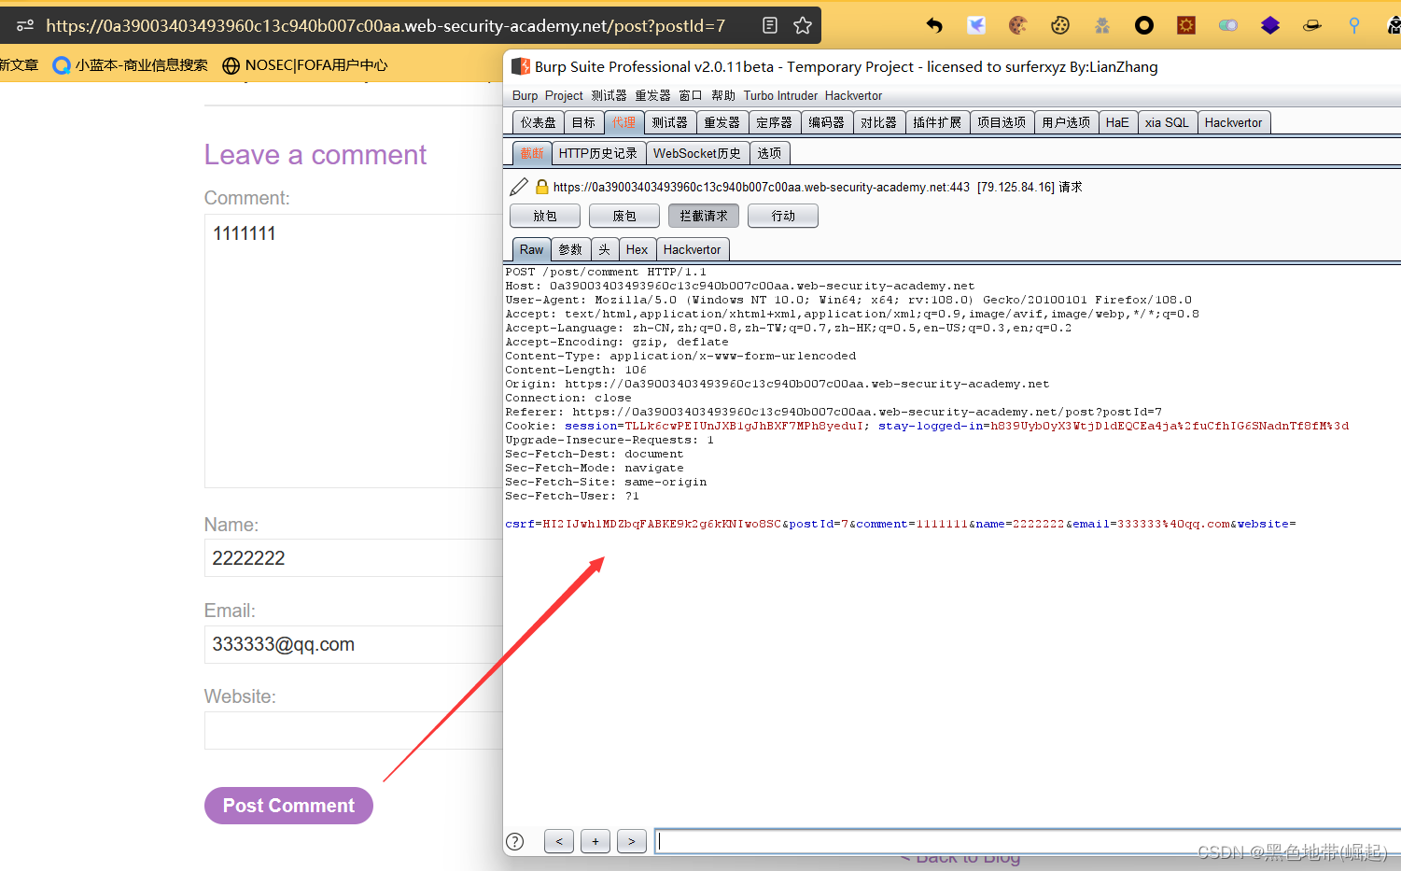Image resolution: width=1401 pixels, height=871 pixels.
Task: Switch to the HaE tab
Action: [1117, 122]
